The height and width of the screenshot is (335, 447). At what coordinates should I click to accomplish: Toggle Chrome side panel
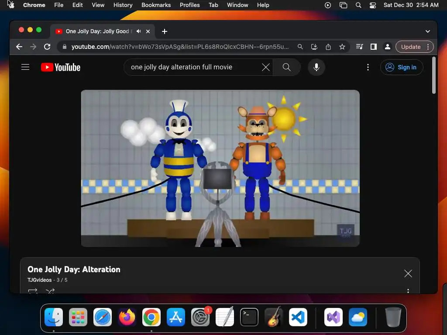tap(374, 47)
